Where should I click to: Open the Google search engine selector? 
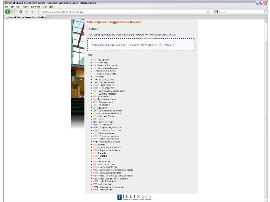coord(217,12)
